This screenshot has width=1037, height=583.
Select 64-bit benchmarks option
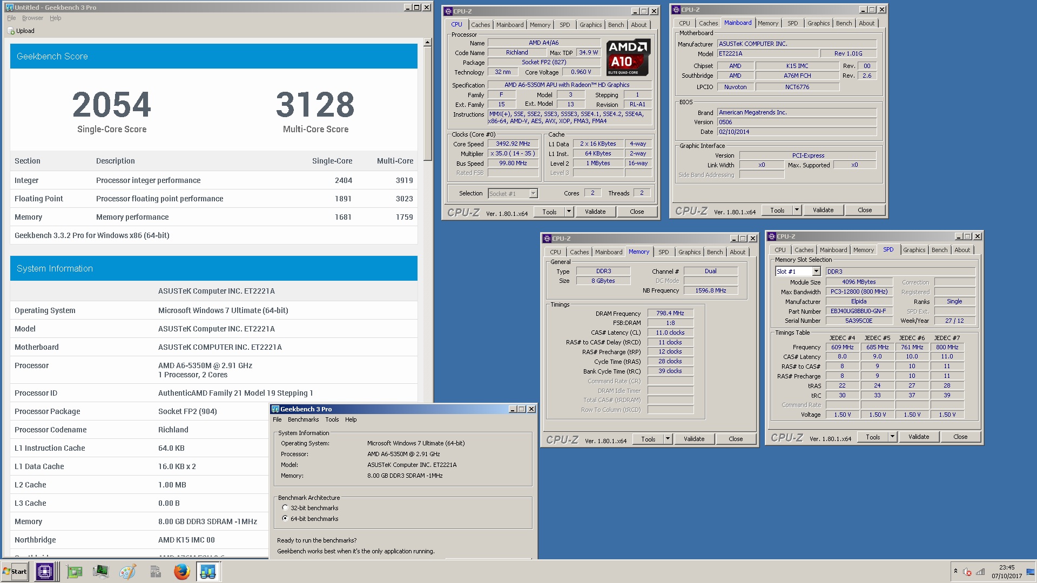pos(285,518)
